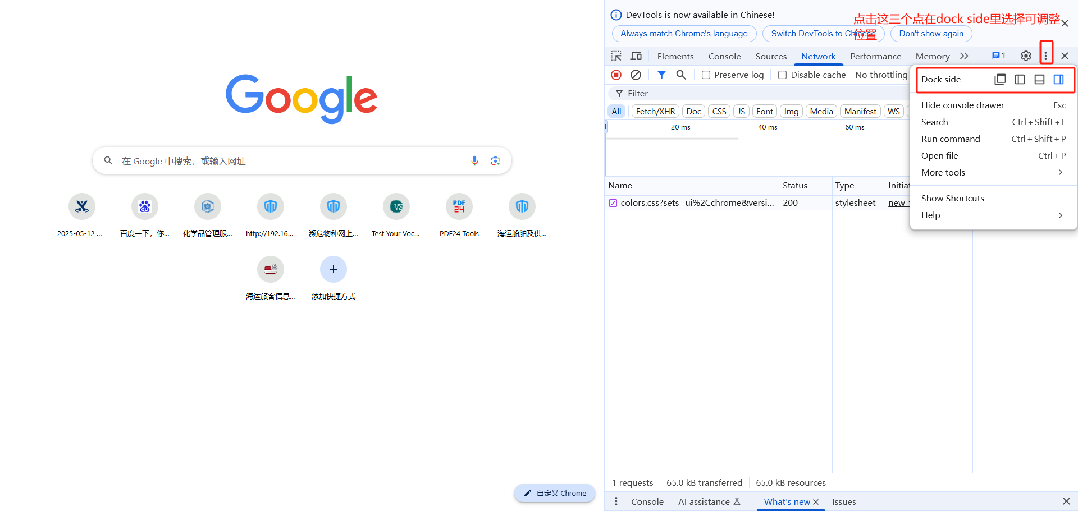Open the AI assistance drawer tab
Viewport: 1078px width, 511px height.
pos(709,501)
